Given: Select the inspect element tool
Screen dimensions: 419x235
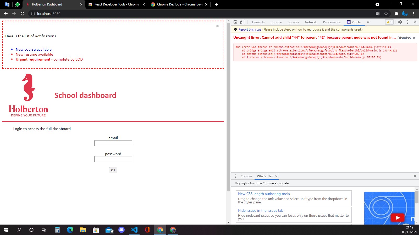Looking at the screenshot, I should (235, 22).
